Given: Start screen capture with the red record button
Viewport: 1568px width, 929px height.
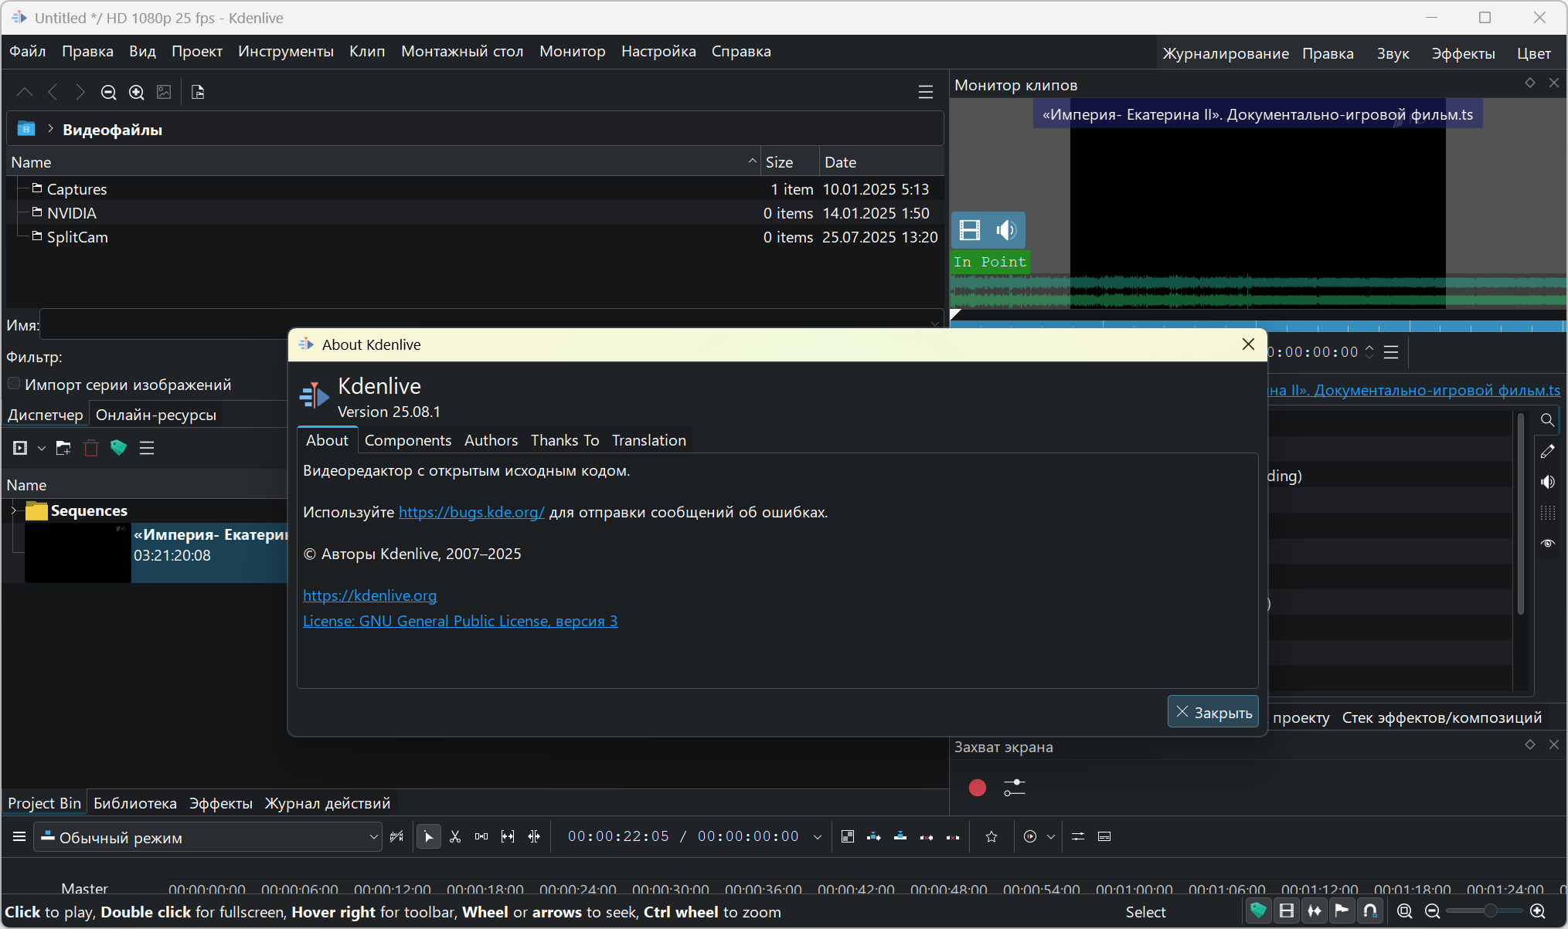Looking at the screenshot, I should [x=977, y=787].
